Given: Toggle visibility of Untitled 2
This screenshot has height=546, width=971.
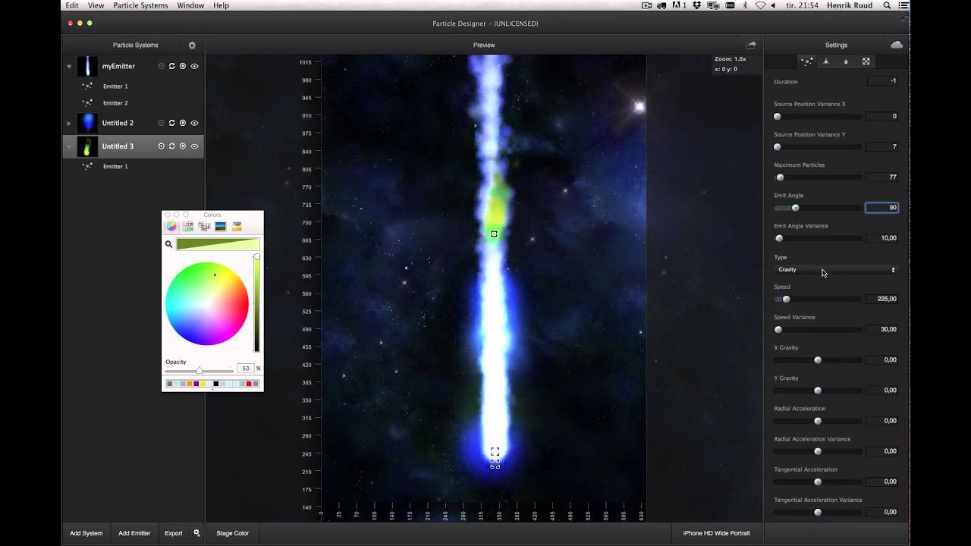Looking at the screenshot, I should pyautogui.click(x=194, y=123).
